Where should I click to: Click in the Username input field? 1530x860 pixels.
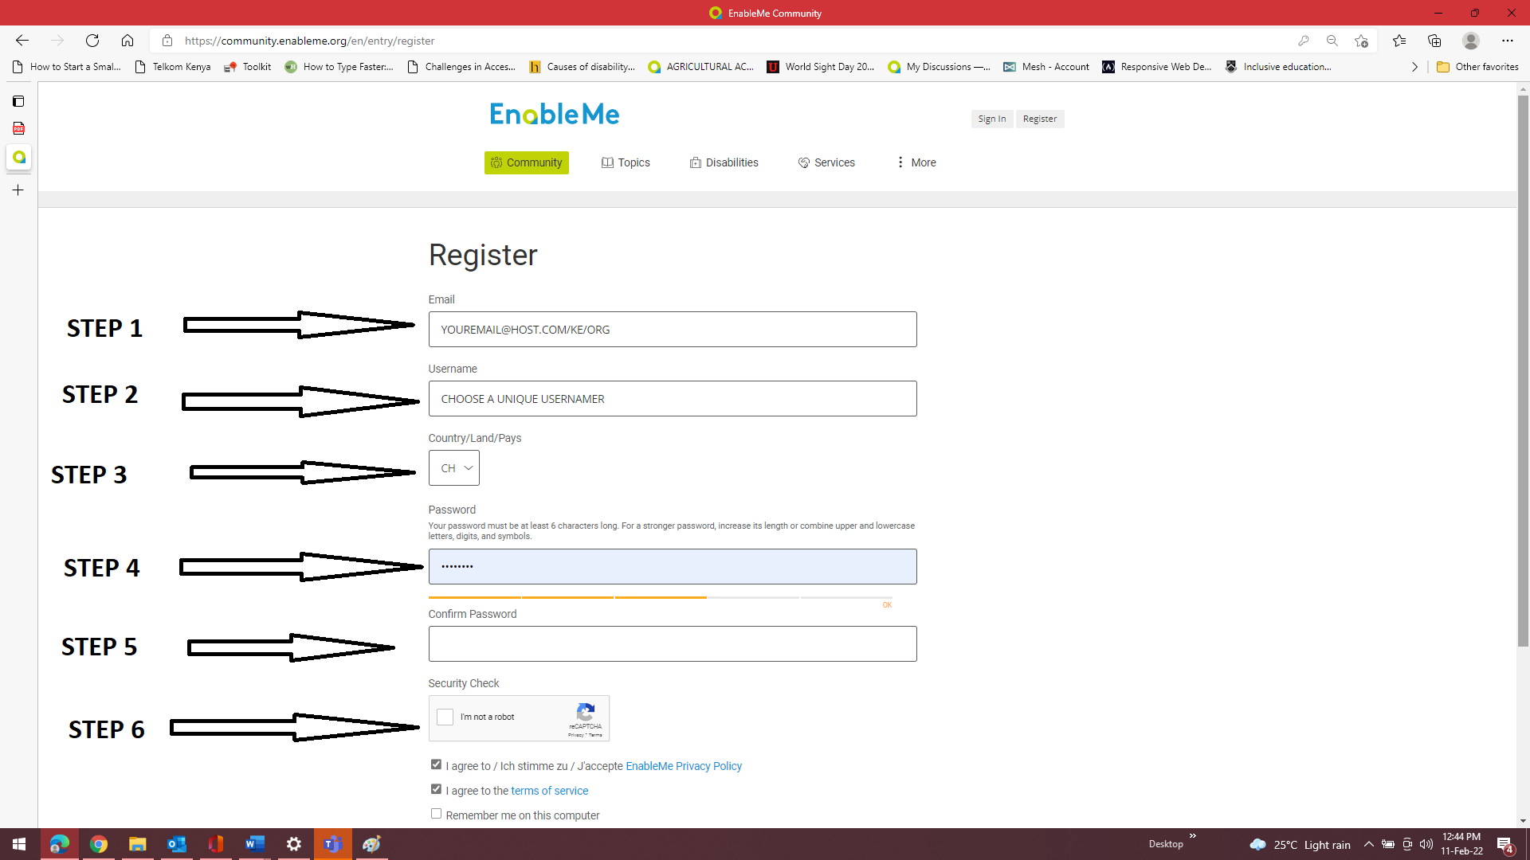(673, 398)
